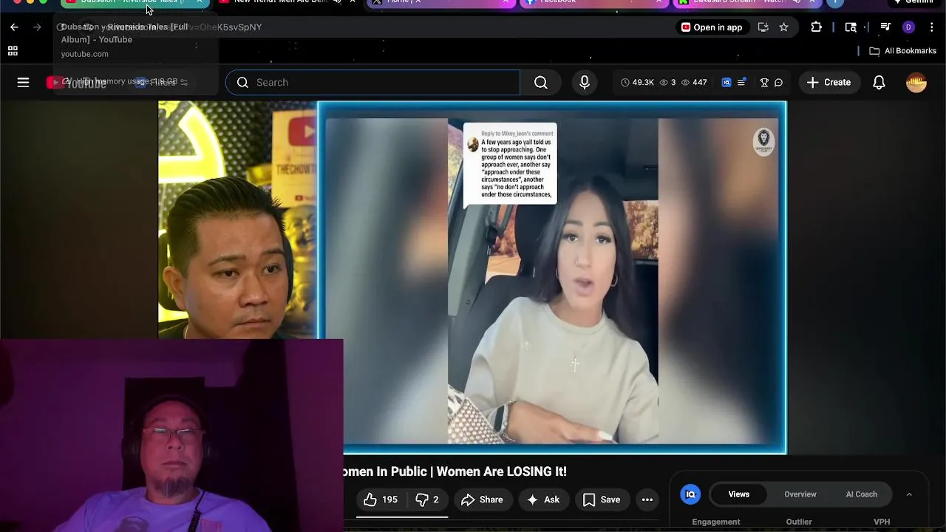Click the video title text
The image size is (946, 532).
pos(455,471)
